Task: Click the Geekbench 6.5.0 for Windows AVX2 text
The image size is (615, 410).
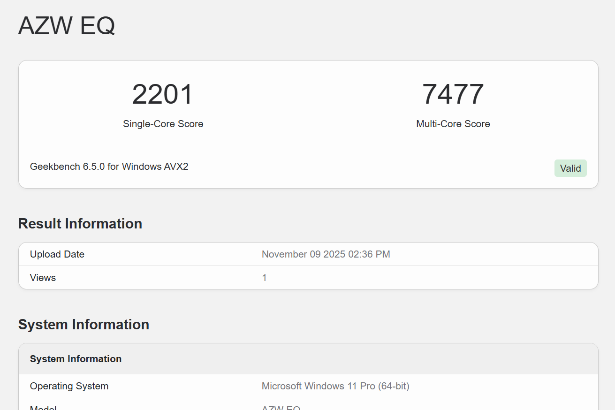Action: (109, 167)
